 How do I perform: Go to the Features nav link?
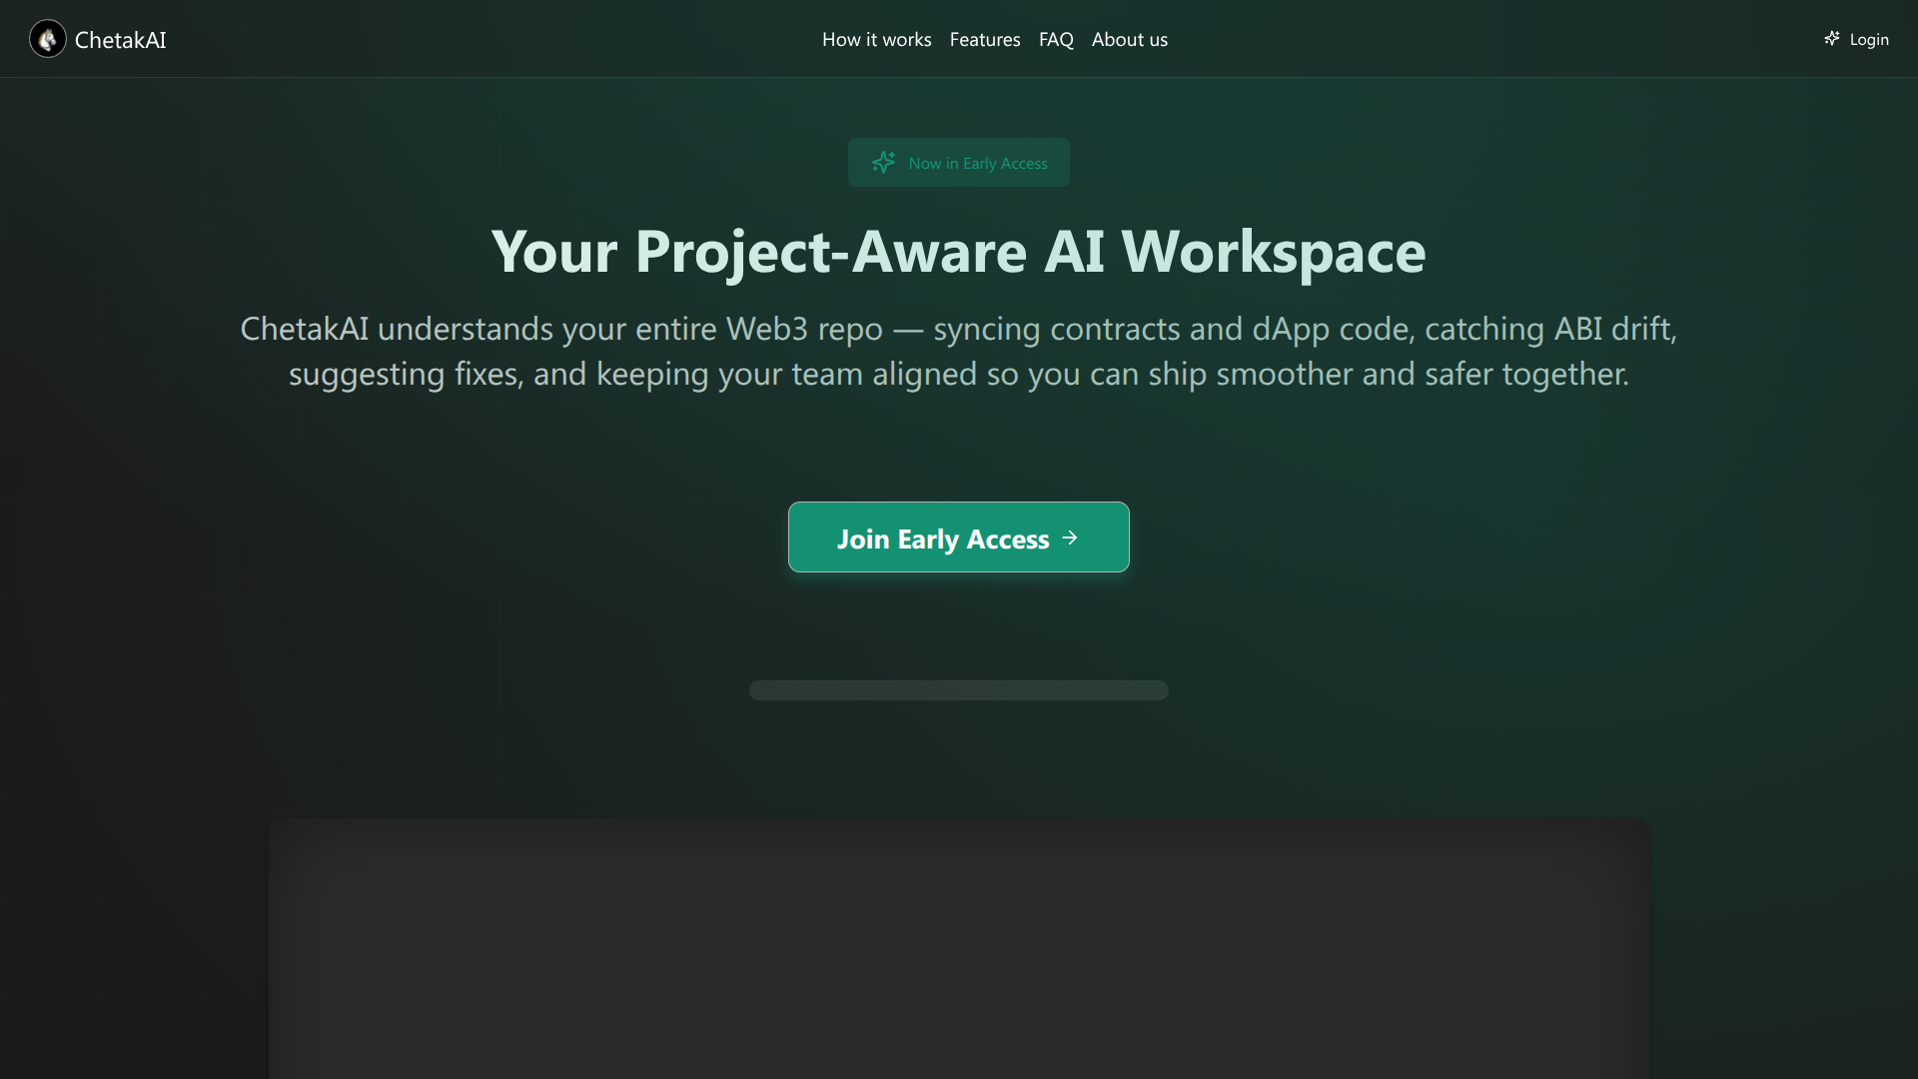coord(984,40)
